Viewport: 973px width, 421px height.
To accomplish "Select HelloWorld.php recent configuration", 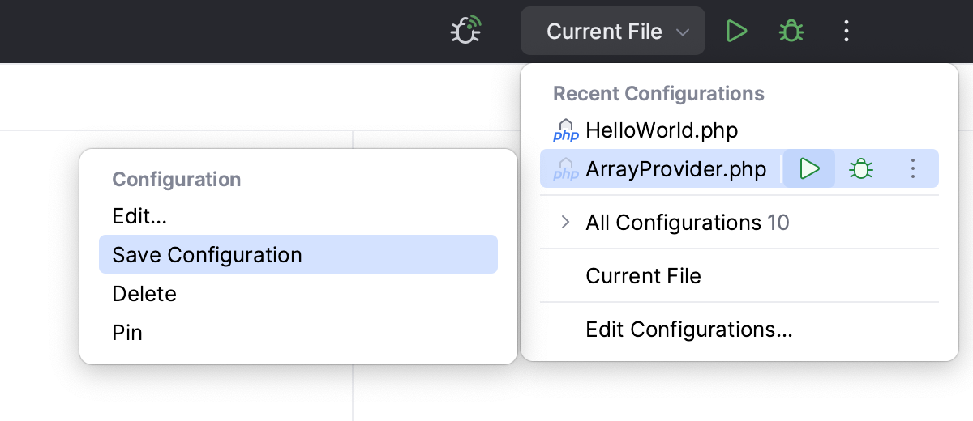I will (739, 130).
